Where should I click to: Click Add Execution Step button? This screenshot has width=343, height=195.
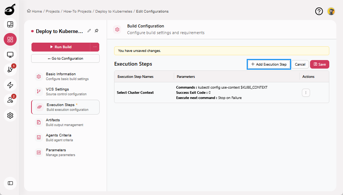click(x=269, y=65)
